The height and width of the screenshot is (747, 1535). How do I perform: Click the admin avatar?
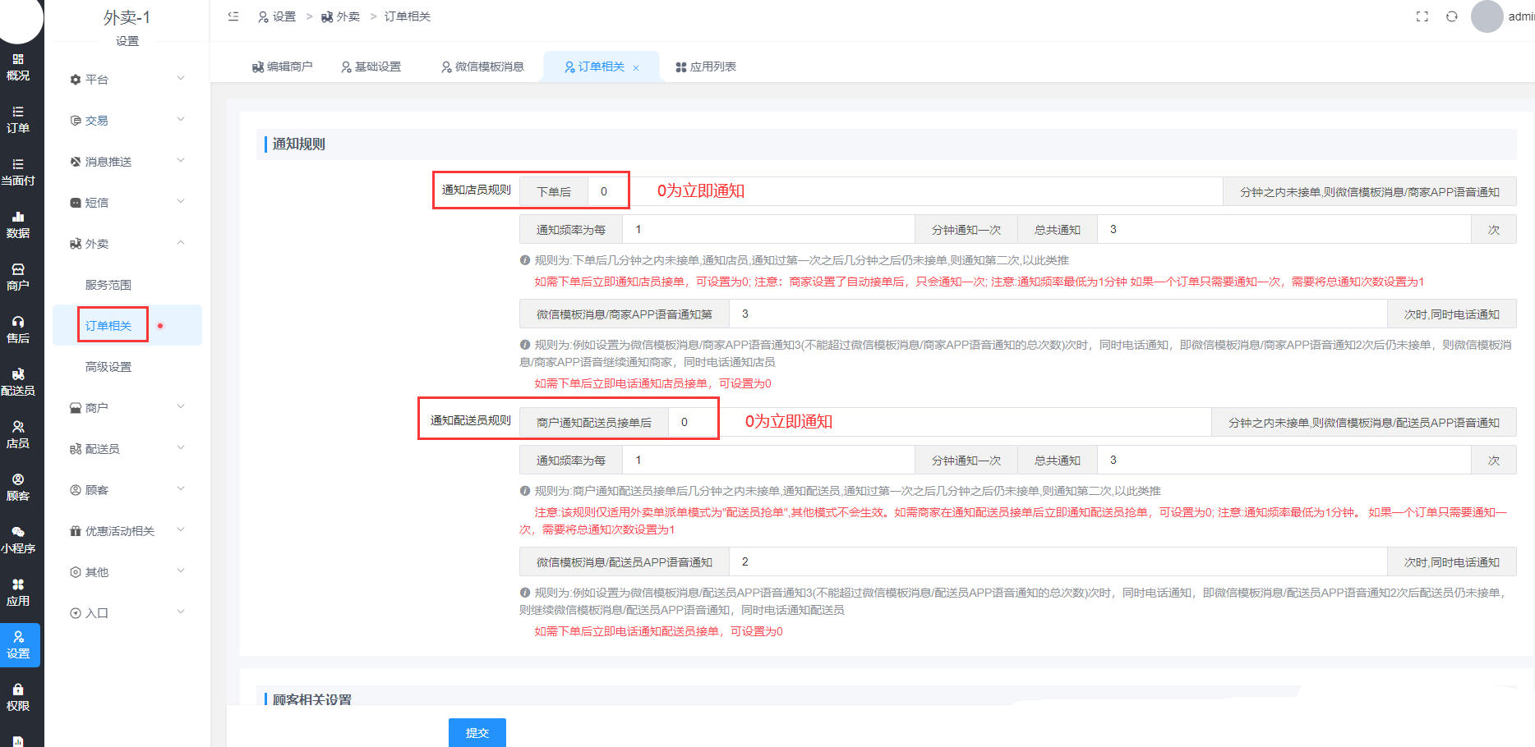(1487, 16)
